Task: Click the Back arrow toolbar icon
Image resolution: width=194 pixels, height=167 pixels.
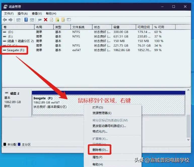Action: [x=5, y=20]
